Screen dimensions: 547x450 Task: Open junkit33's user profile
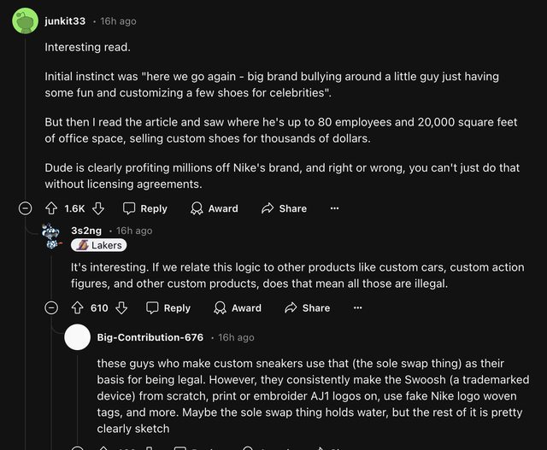(x=66, y=20)
